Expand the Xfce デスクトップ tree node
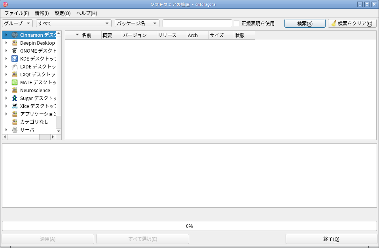Screen dimensions: 379x248 click(6, 106)
